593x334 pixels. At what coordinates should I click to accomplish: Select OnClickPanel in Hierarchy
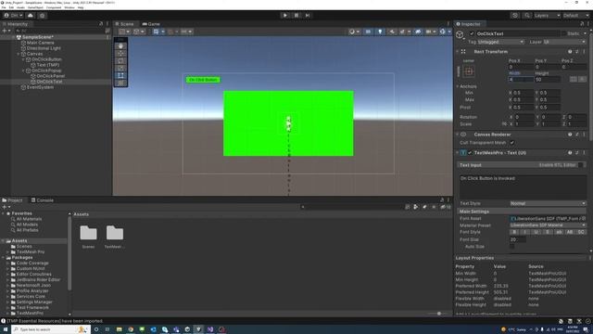click(51, 76)
